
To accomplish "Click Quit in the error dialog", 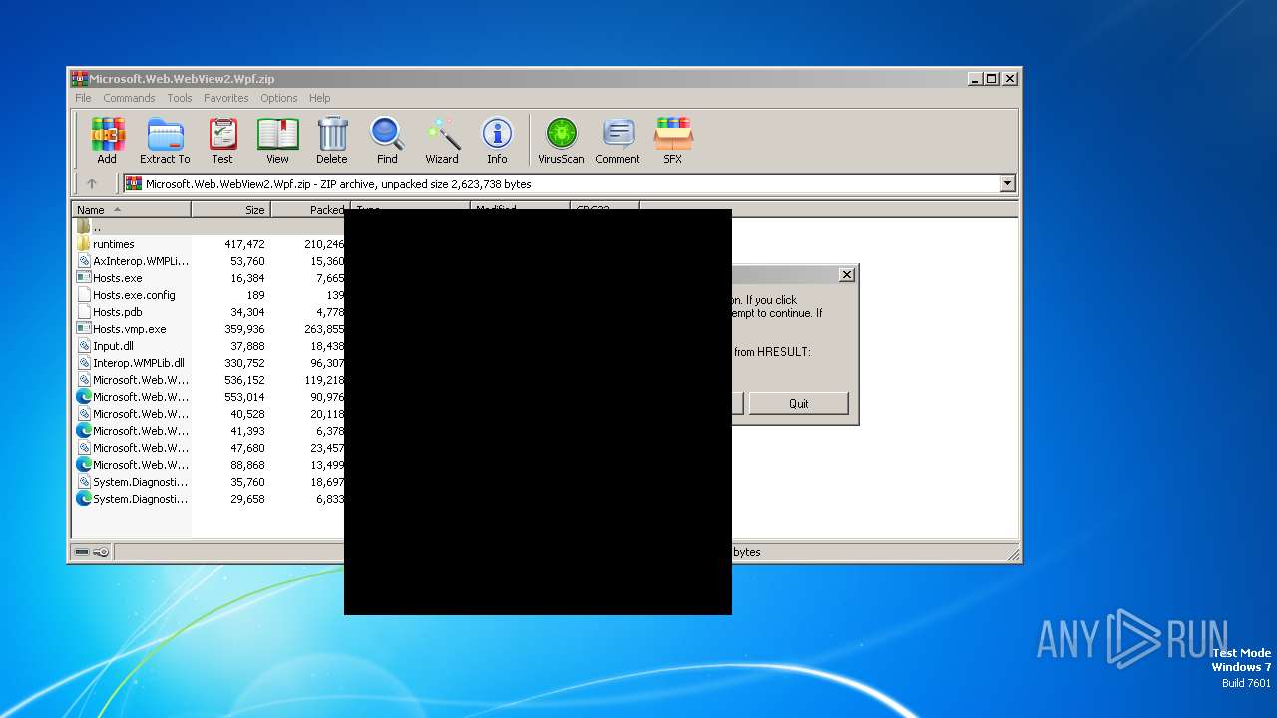I will pos(798,403).
